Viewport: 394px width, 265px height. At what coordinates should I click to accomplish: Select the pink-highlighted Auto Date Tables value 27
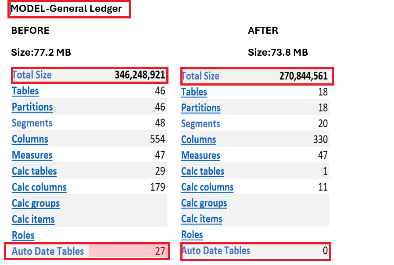point(159,251)
